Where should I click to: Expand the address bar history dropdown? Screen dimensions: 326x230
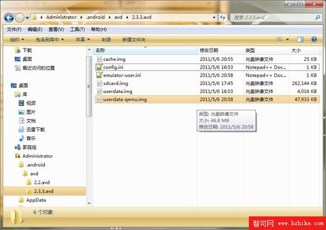(x=214, y=17)
